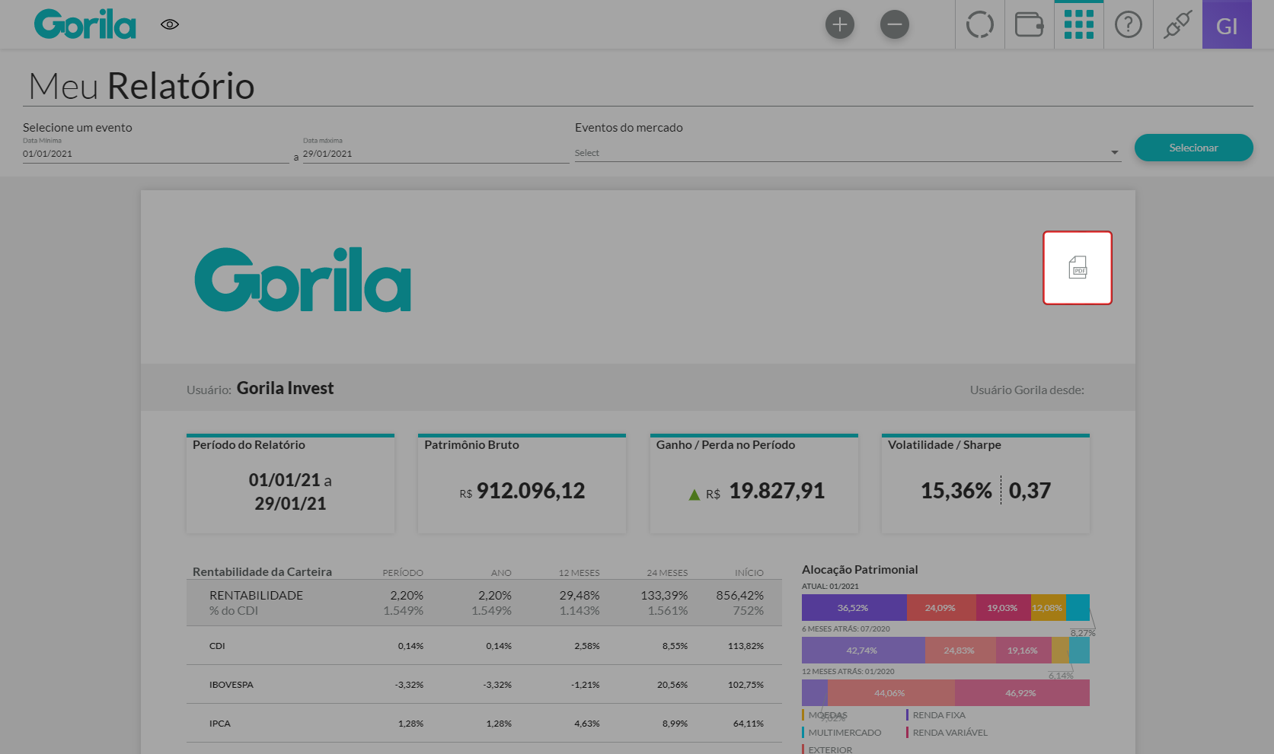1274x754 pixels.
Task: Click the MULTIMERCADO legend entry
Action: [842, 733]
